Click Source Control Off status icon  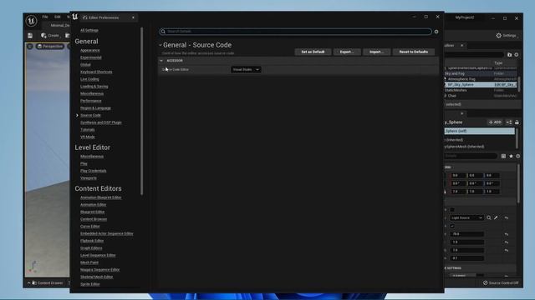pyautogui.click(x=485, y=283)
